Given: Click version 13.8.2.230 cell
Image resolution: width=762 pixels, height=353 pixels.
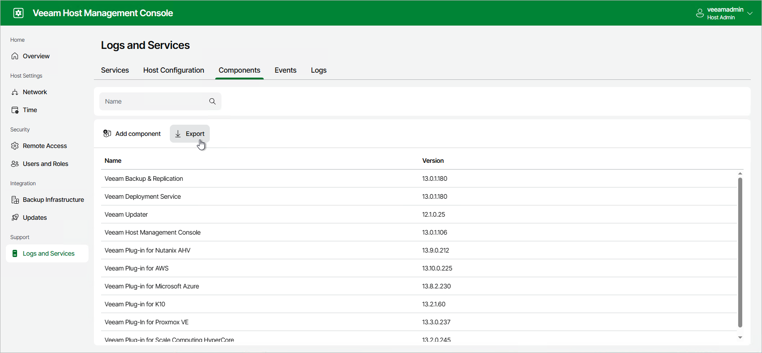Looking at the screenshot, I should 436,286.
